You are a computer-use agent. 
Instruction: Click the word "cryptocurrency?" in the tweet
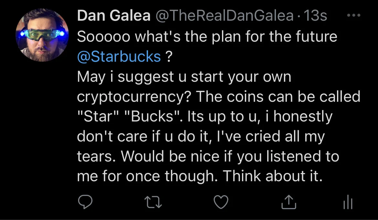point(134,97)
